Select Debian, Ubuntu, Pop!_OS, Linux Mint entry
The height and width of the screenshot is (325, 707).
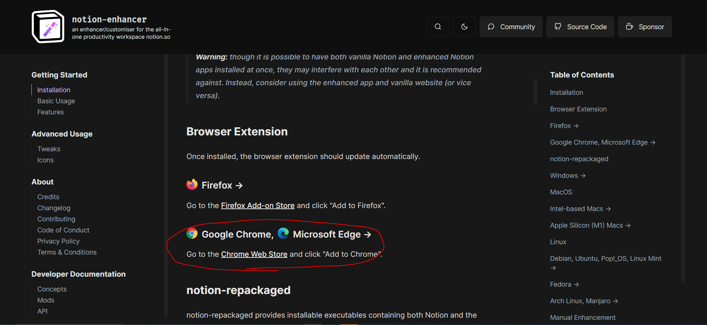606,263
